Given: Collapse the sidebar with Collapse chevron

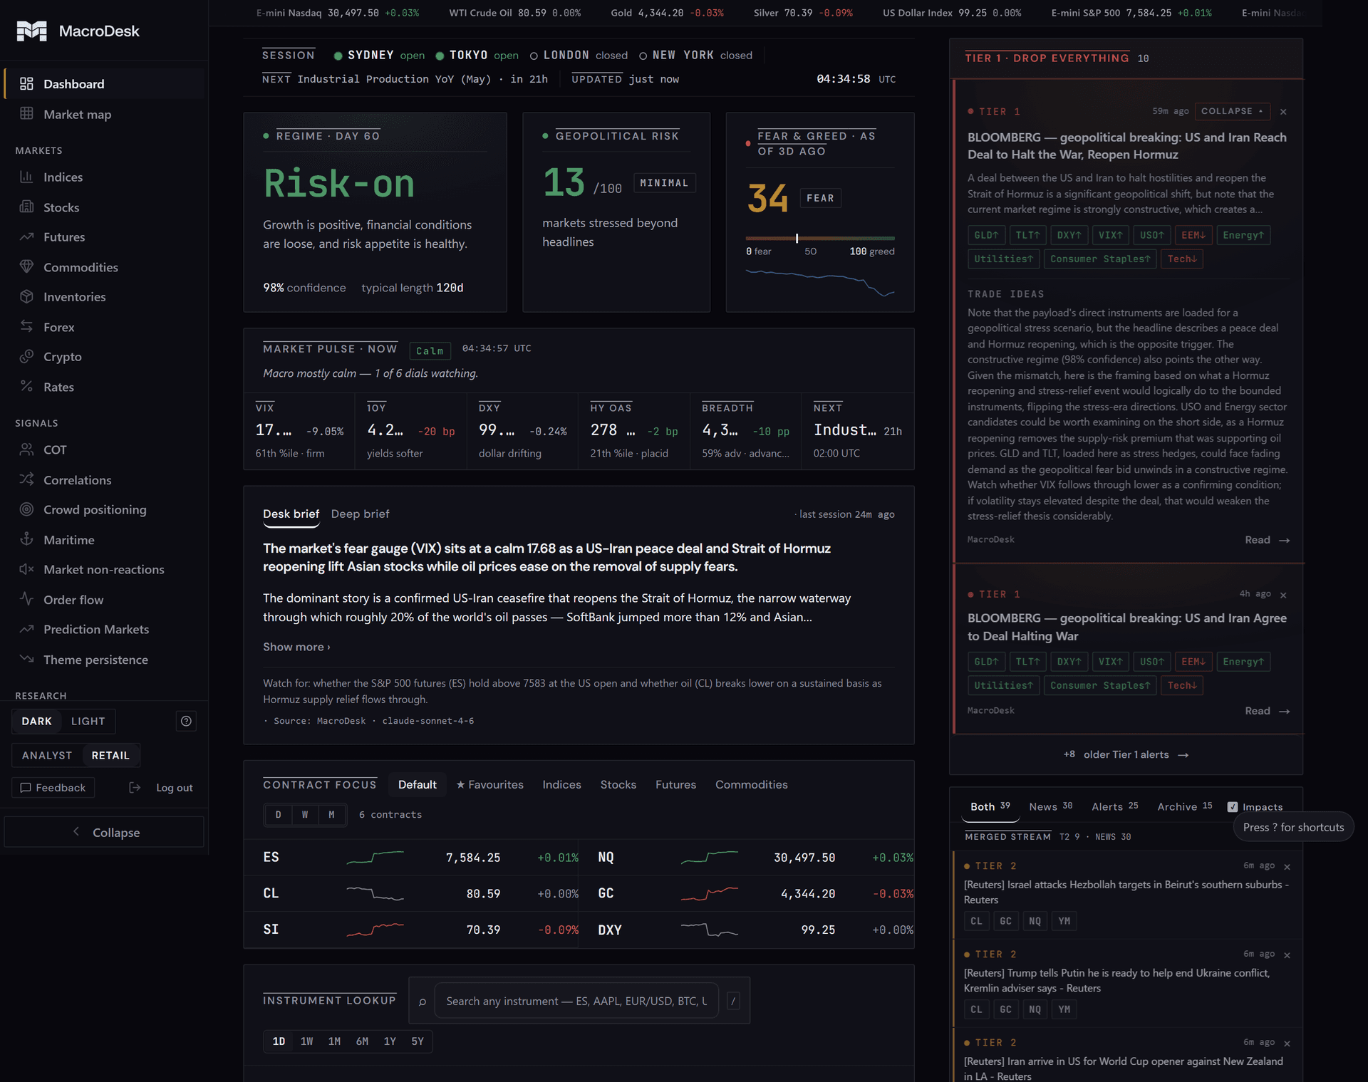Looking at the screenshot, I should point(104,832).
